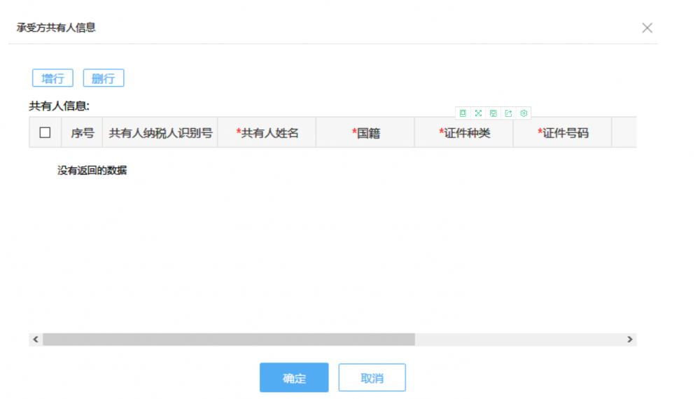This screenshot has height=399, width=700.
Task: Click the right arrow of the horizontal scrollbar
Action: (630, 339)
